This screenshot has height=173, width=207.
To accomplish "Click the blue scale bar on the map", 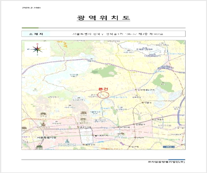I will 169,147.
